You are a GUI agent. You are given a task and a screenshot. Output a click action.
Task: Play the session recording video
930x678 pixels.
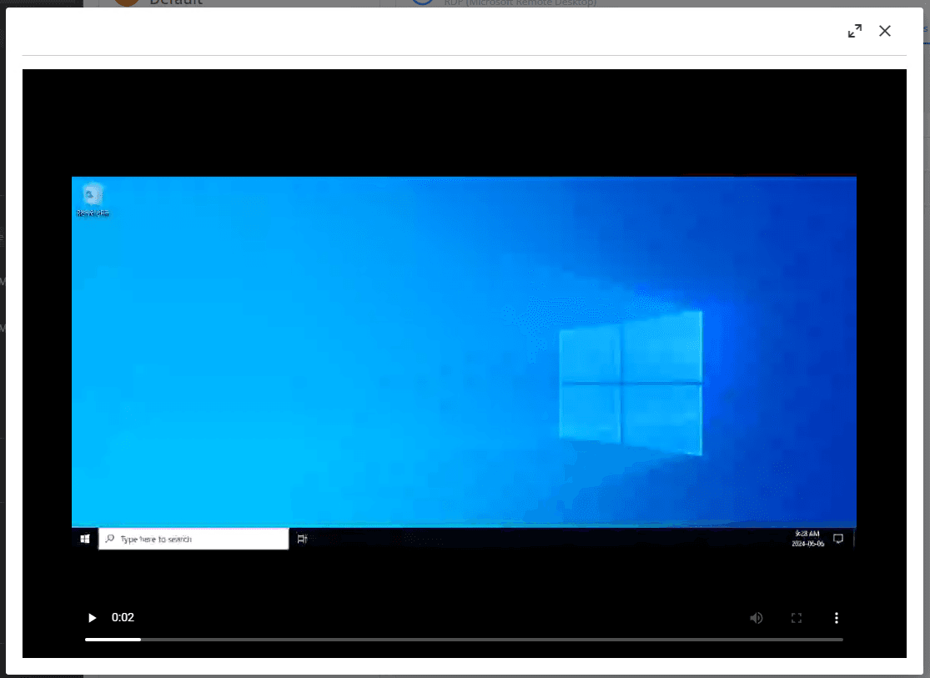(x=92, y=618)
